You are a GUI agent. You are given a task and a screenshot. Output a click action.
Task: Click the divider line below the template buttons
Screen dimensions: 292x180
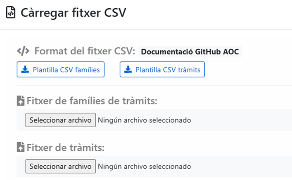(153, 86)
